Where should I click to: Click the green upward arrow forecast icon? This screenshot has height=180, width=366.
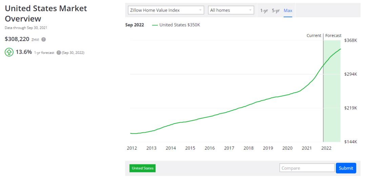(x=9, y=53)
